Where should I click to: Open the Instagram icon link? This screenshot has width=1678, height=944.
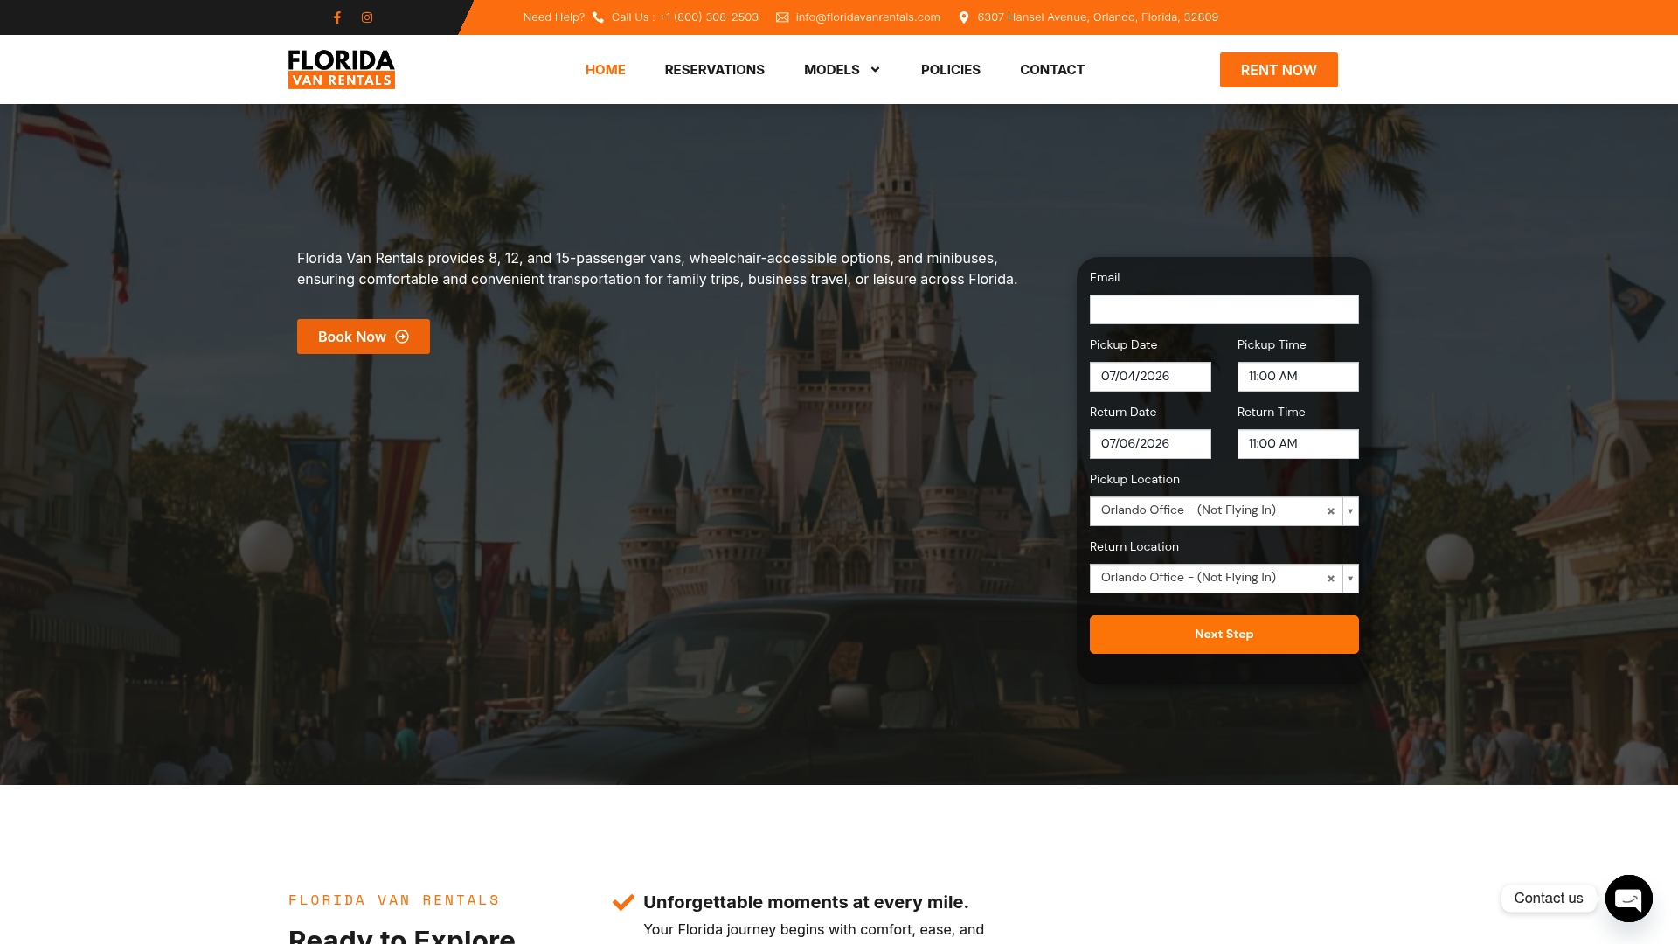[x=367, y=17]
